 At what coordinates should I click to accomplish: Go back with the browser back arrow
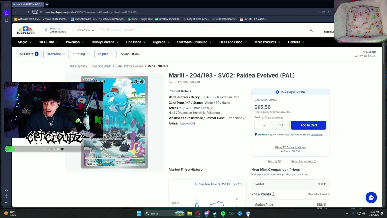[15, 12]
